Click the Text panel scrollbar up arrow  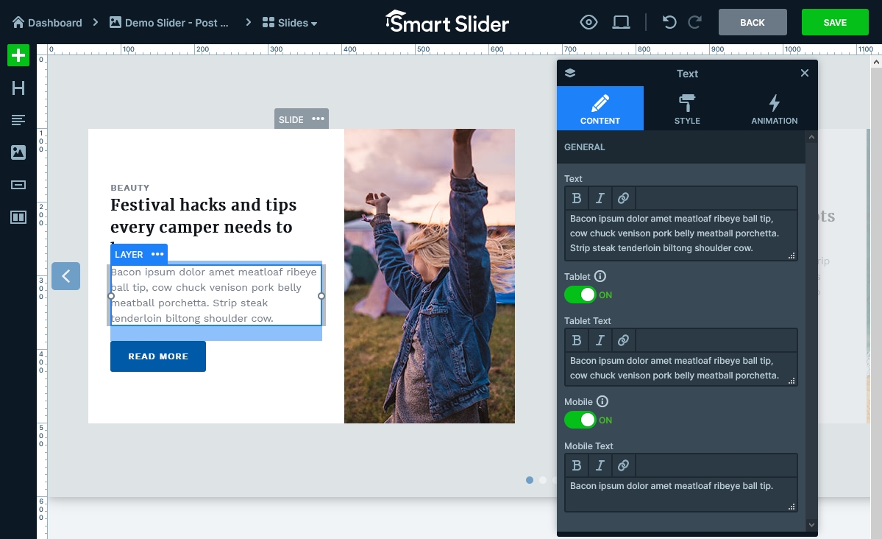(x=811, y=138)
